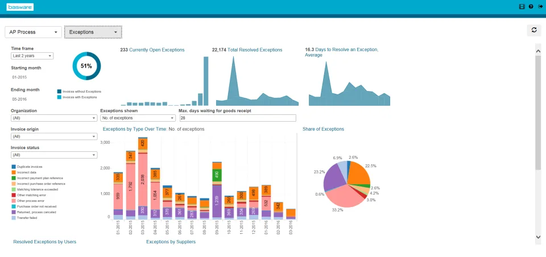Click the logout icon in header

point(540,7)
